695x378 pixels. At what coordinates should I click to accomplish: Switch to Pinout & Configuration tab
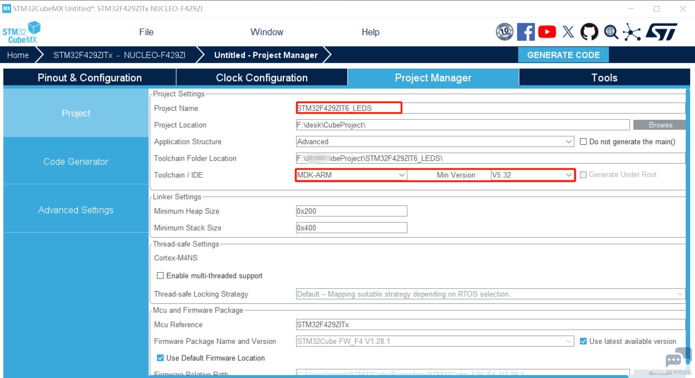pyautogui.click(x=89, y=77)
